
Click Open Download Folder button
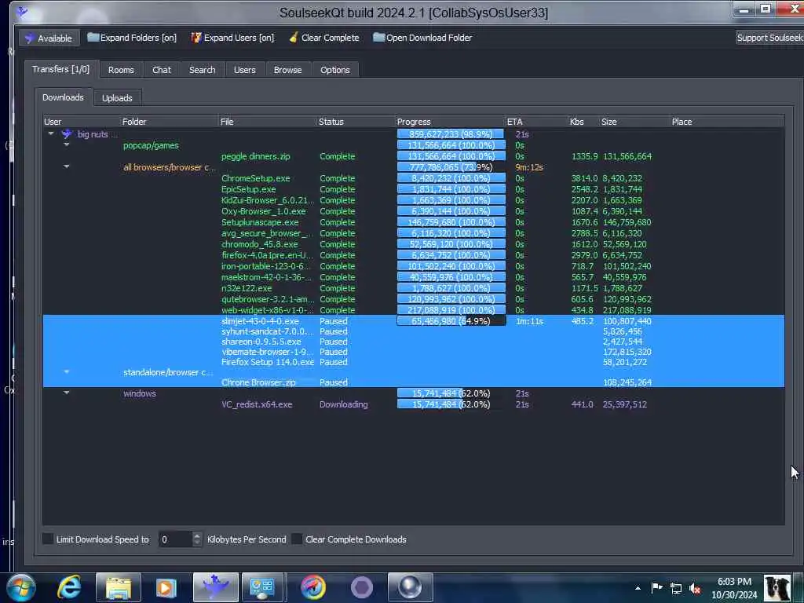click(x=422, y=38)
